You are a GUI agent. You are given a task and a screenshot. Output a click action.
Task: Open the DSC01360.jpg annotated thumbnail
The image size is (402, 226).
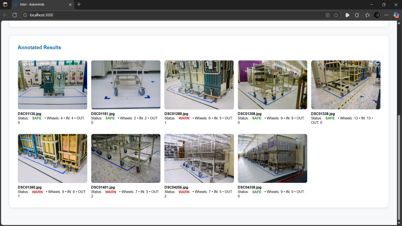click(x=53, y=158)
